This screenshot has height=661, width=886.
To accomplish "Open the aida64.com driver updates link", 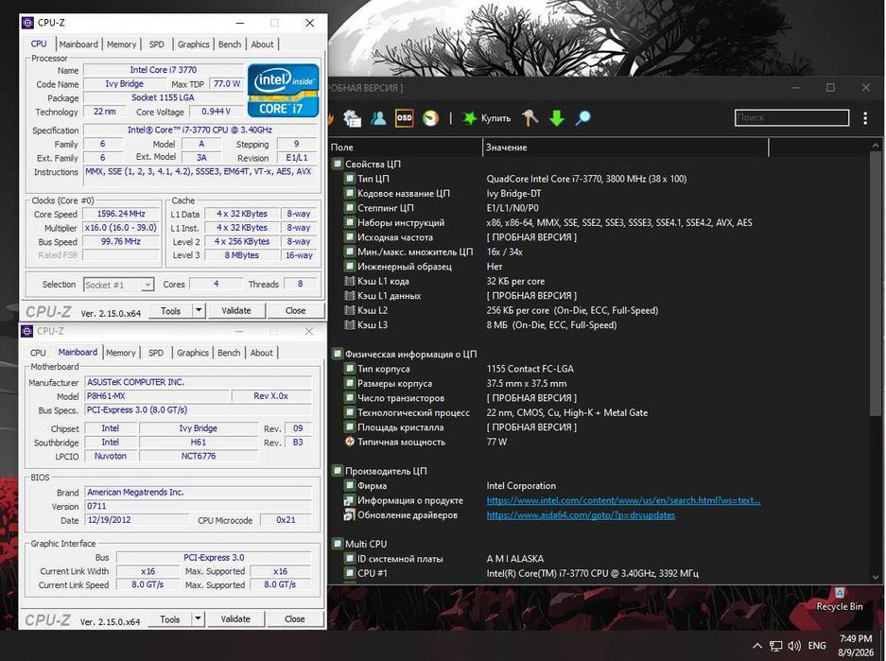I will 581,515.
